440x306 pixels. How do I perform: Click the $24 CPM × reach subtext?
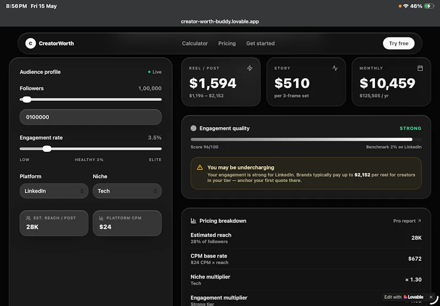point(210,263)
